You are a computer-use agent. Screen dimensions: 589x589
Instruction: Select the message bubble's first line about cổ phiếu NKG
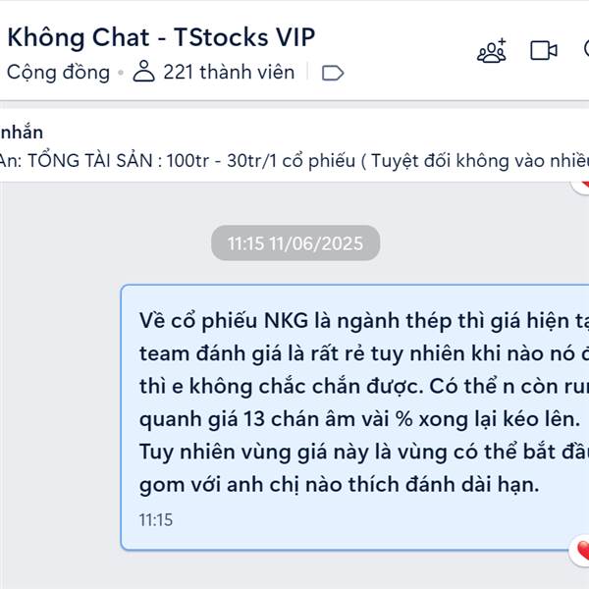click(x=364, y=321)
